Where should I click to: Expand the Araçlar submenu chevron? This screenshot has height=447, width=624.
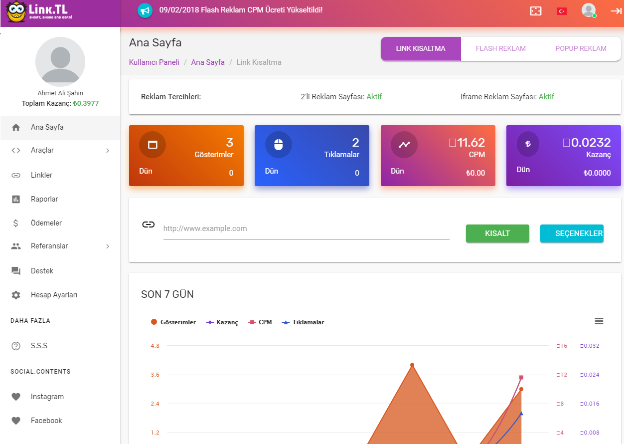[108, 150]
